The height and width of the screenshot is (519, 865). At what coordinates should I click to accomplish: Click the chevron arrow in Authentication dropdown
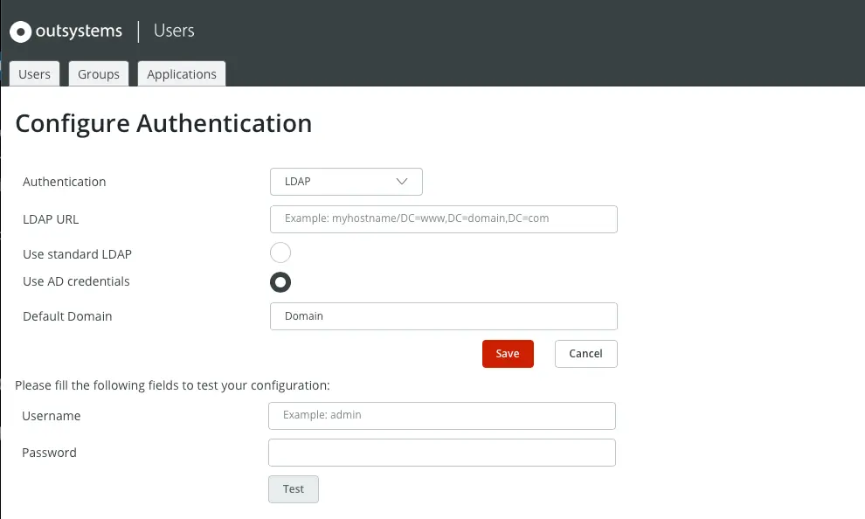pos(402,182)
